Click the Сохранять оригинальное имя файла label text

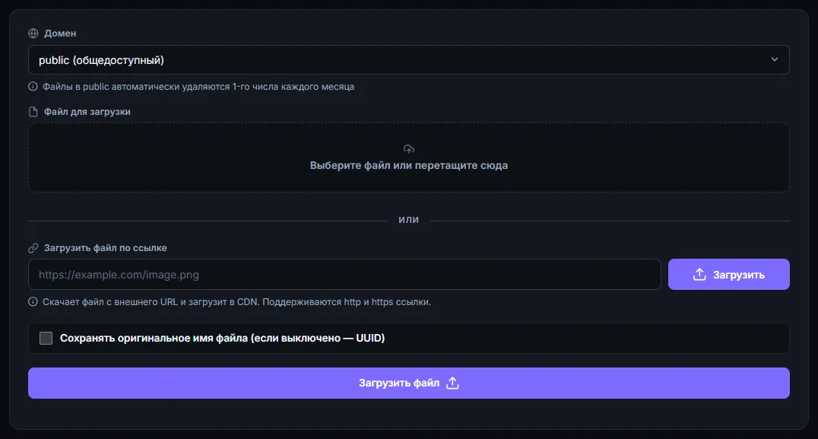[x=222, y=339]
